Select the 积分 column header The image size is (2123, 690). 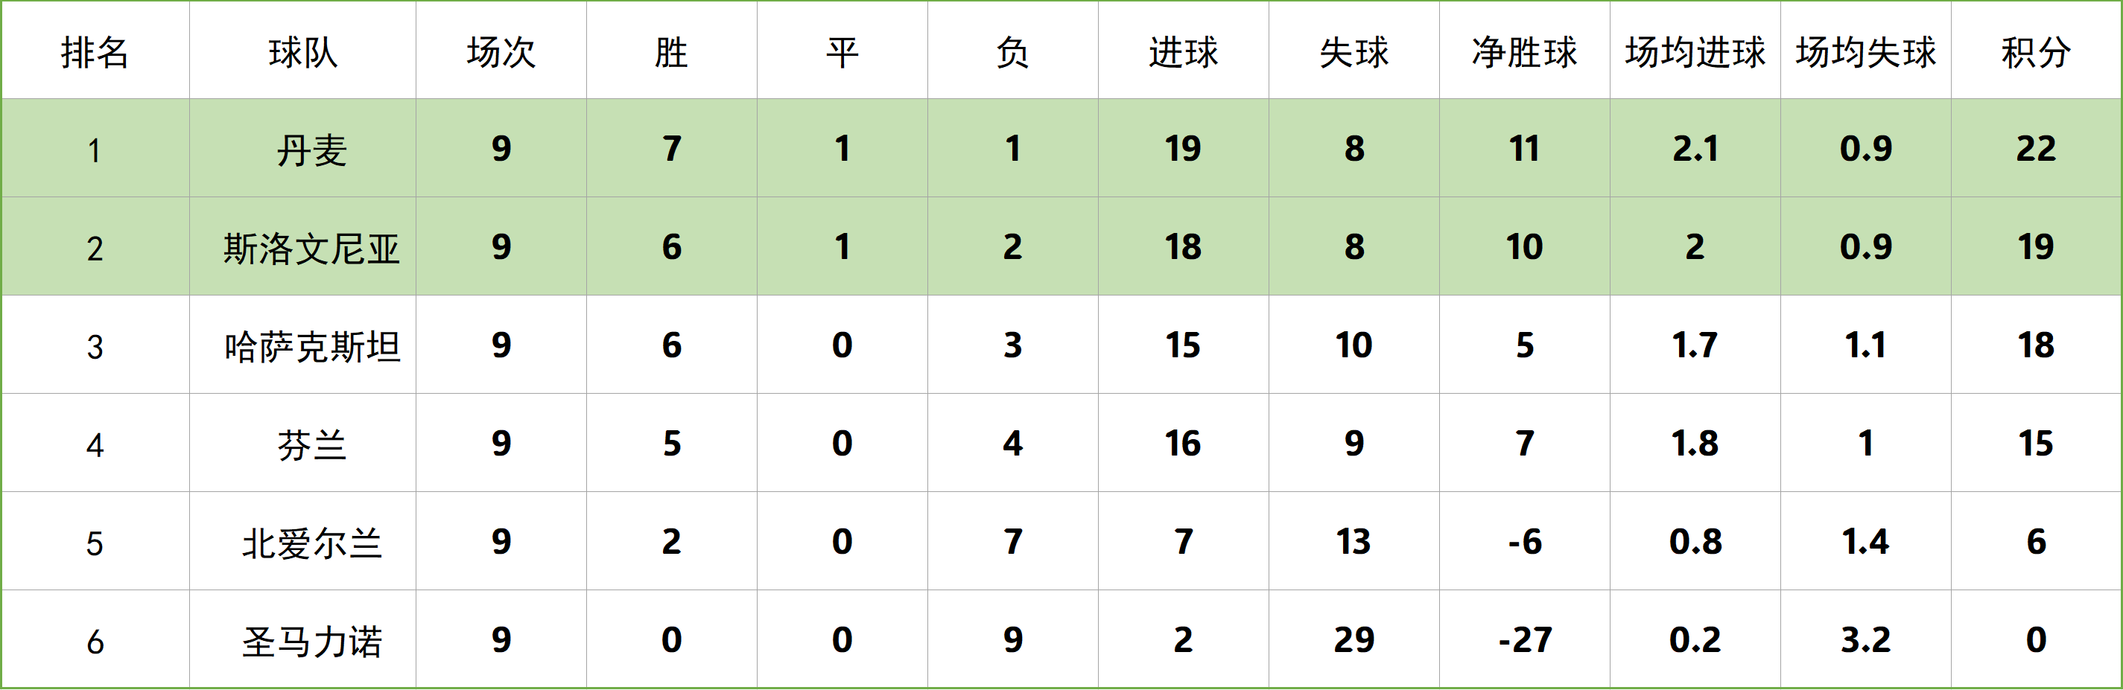point(2035,51)
